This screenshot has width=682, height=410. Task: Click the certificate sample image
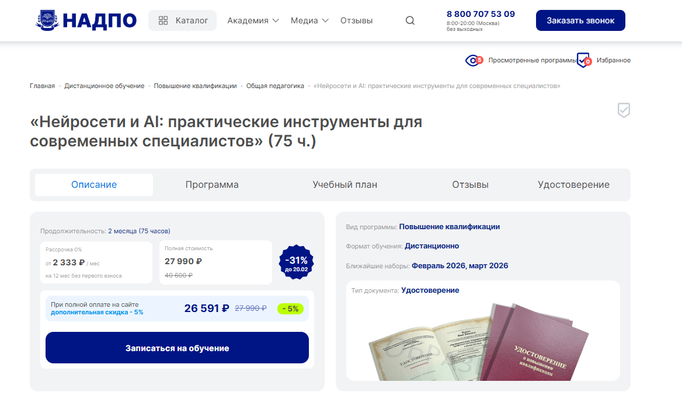[478, 341]
